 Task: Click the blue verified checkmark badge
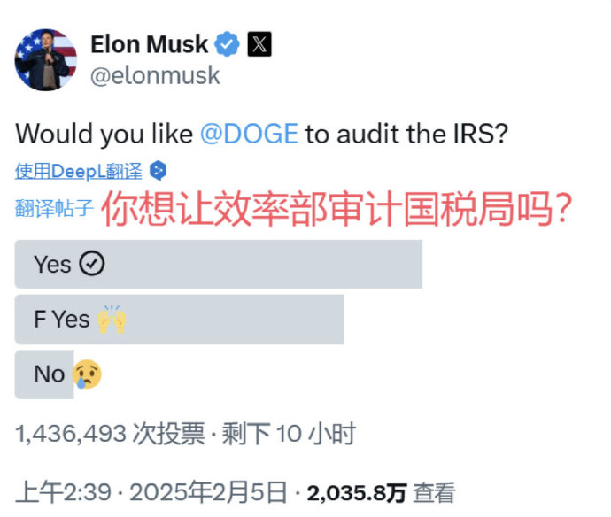(x=227, y=44)
